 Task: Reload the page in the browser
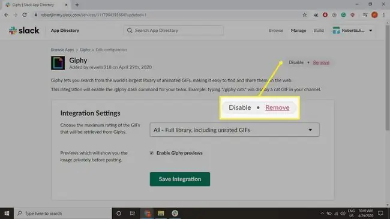[25, 15]
